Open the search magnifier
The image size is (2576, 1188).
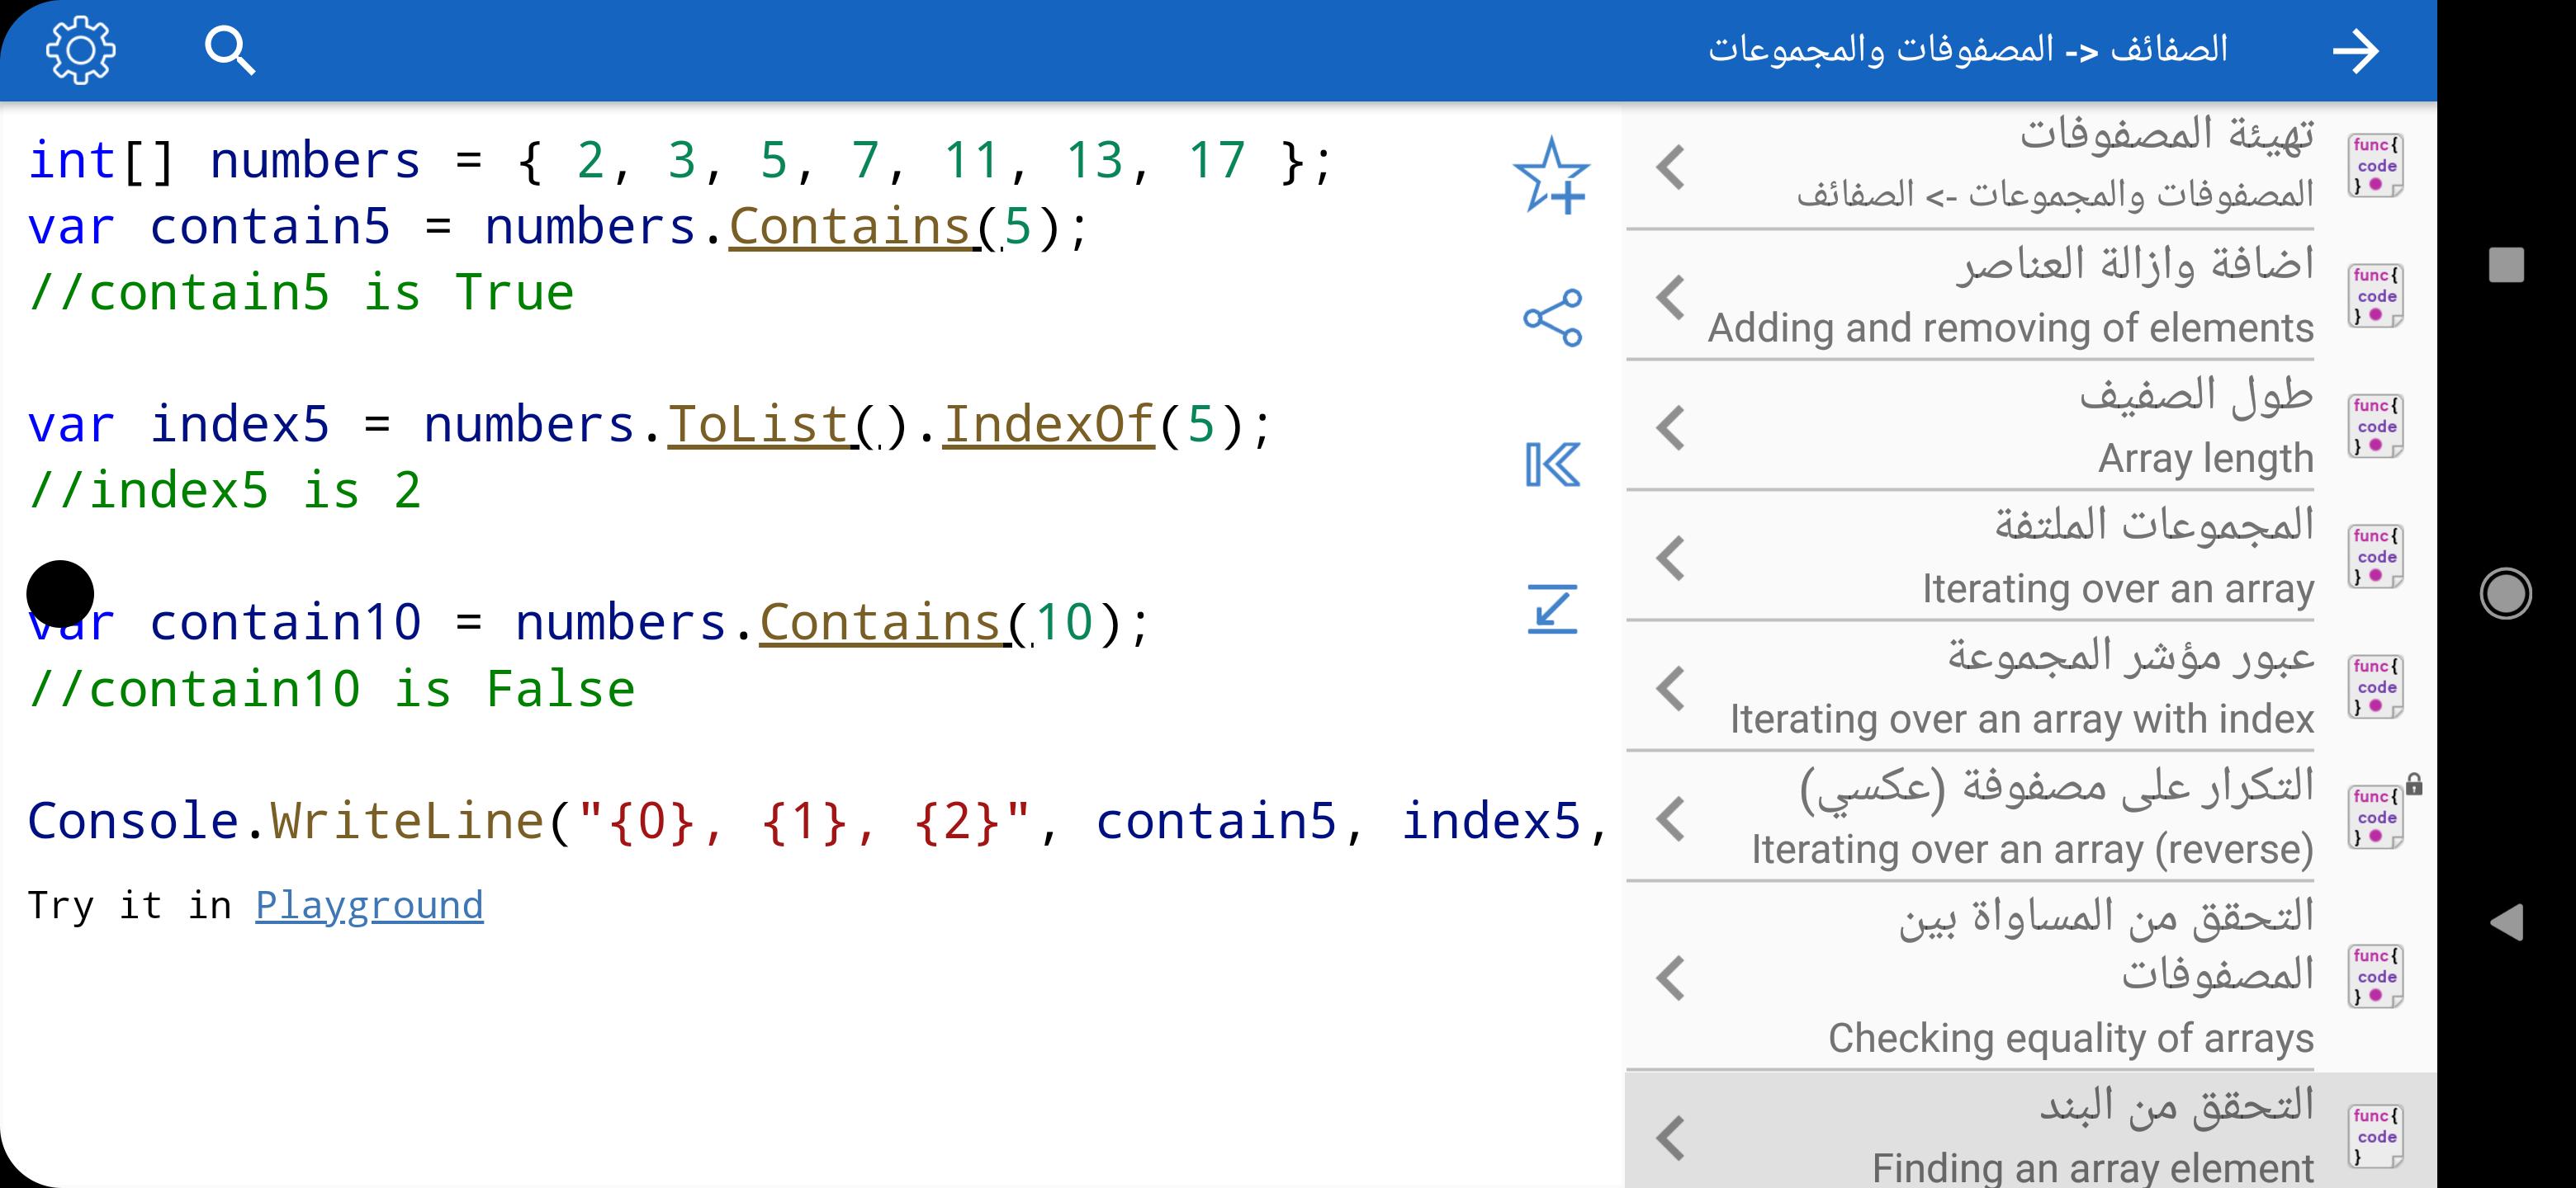(230, 51)
